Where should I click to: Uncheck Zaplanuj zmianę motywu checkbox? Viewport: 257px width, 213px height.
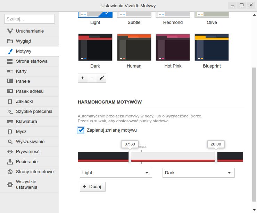(x=81, y=130)
